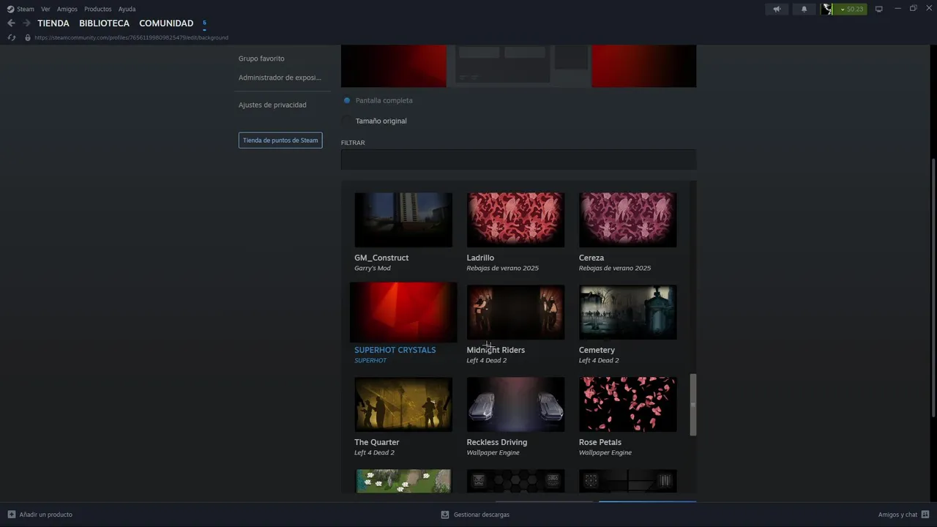Go to the TIENDA tab

(x=53, y=23)
